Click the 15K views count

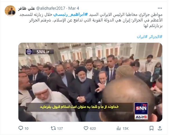[126, 128]
